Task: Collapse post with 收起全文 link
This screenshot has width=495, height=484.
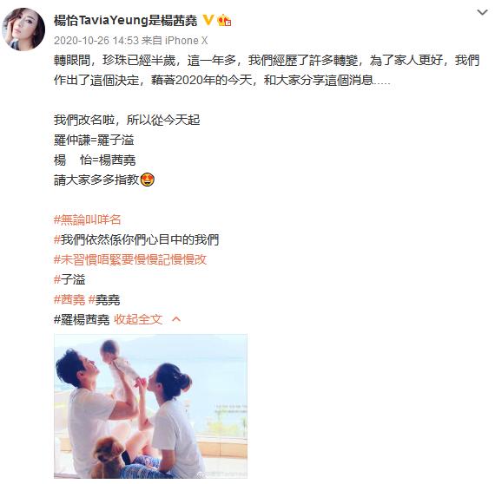Action: click(138, 319)
